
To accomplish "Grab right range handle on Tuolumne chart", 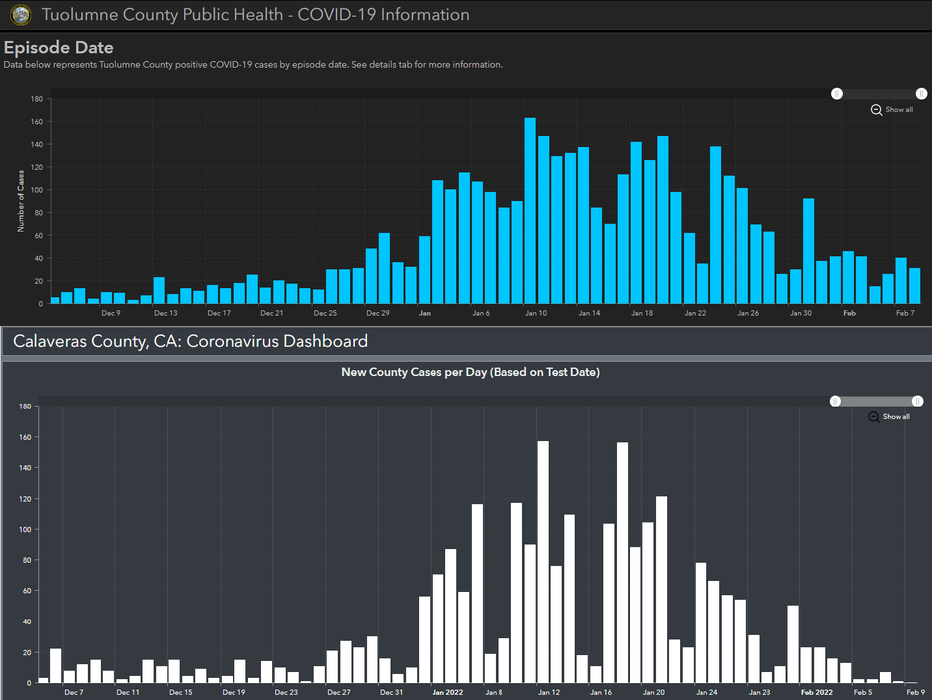I will (x=922, y=94).
